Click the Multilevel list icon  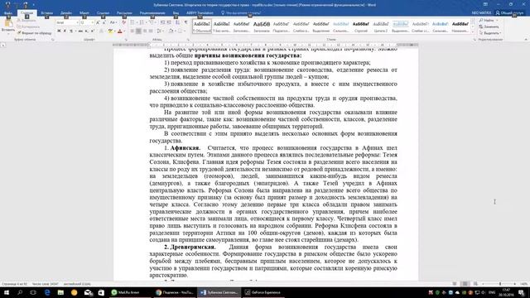coord(152,22)
